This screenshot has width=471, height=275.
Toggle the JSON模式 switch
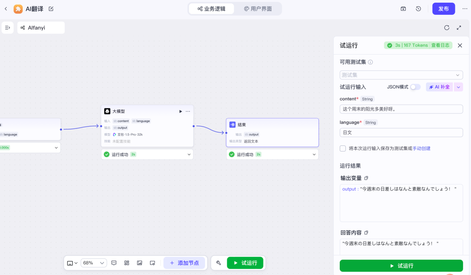[415, 87]
